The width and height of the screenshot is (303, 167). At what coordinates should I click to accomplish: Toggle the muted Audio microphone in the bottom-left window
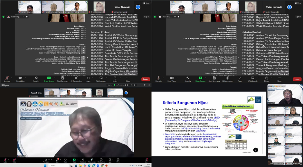(5, 160)
